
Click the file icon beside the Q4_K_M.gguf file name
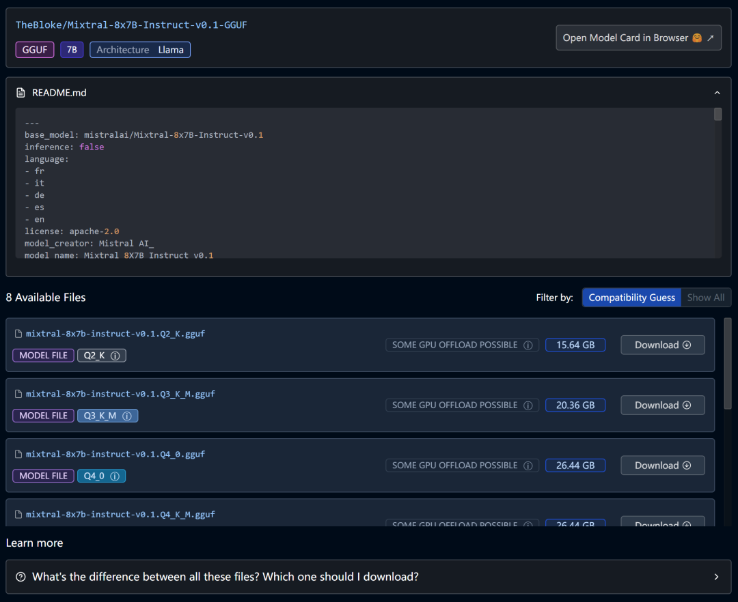18,514
